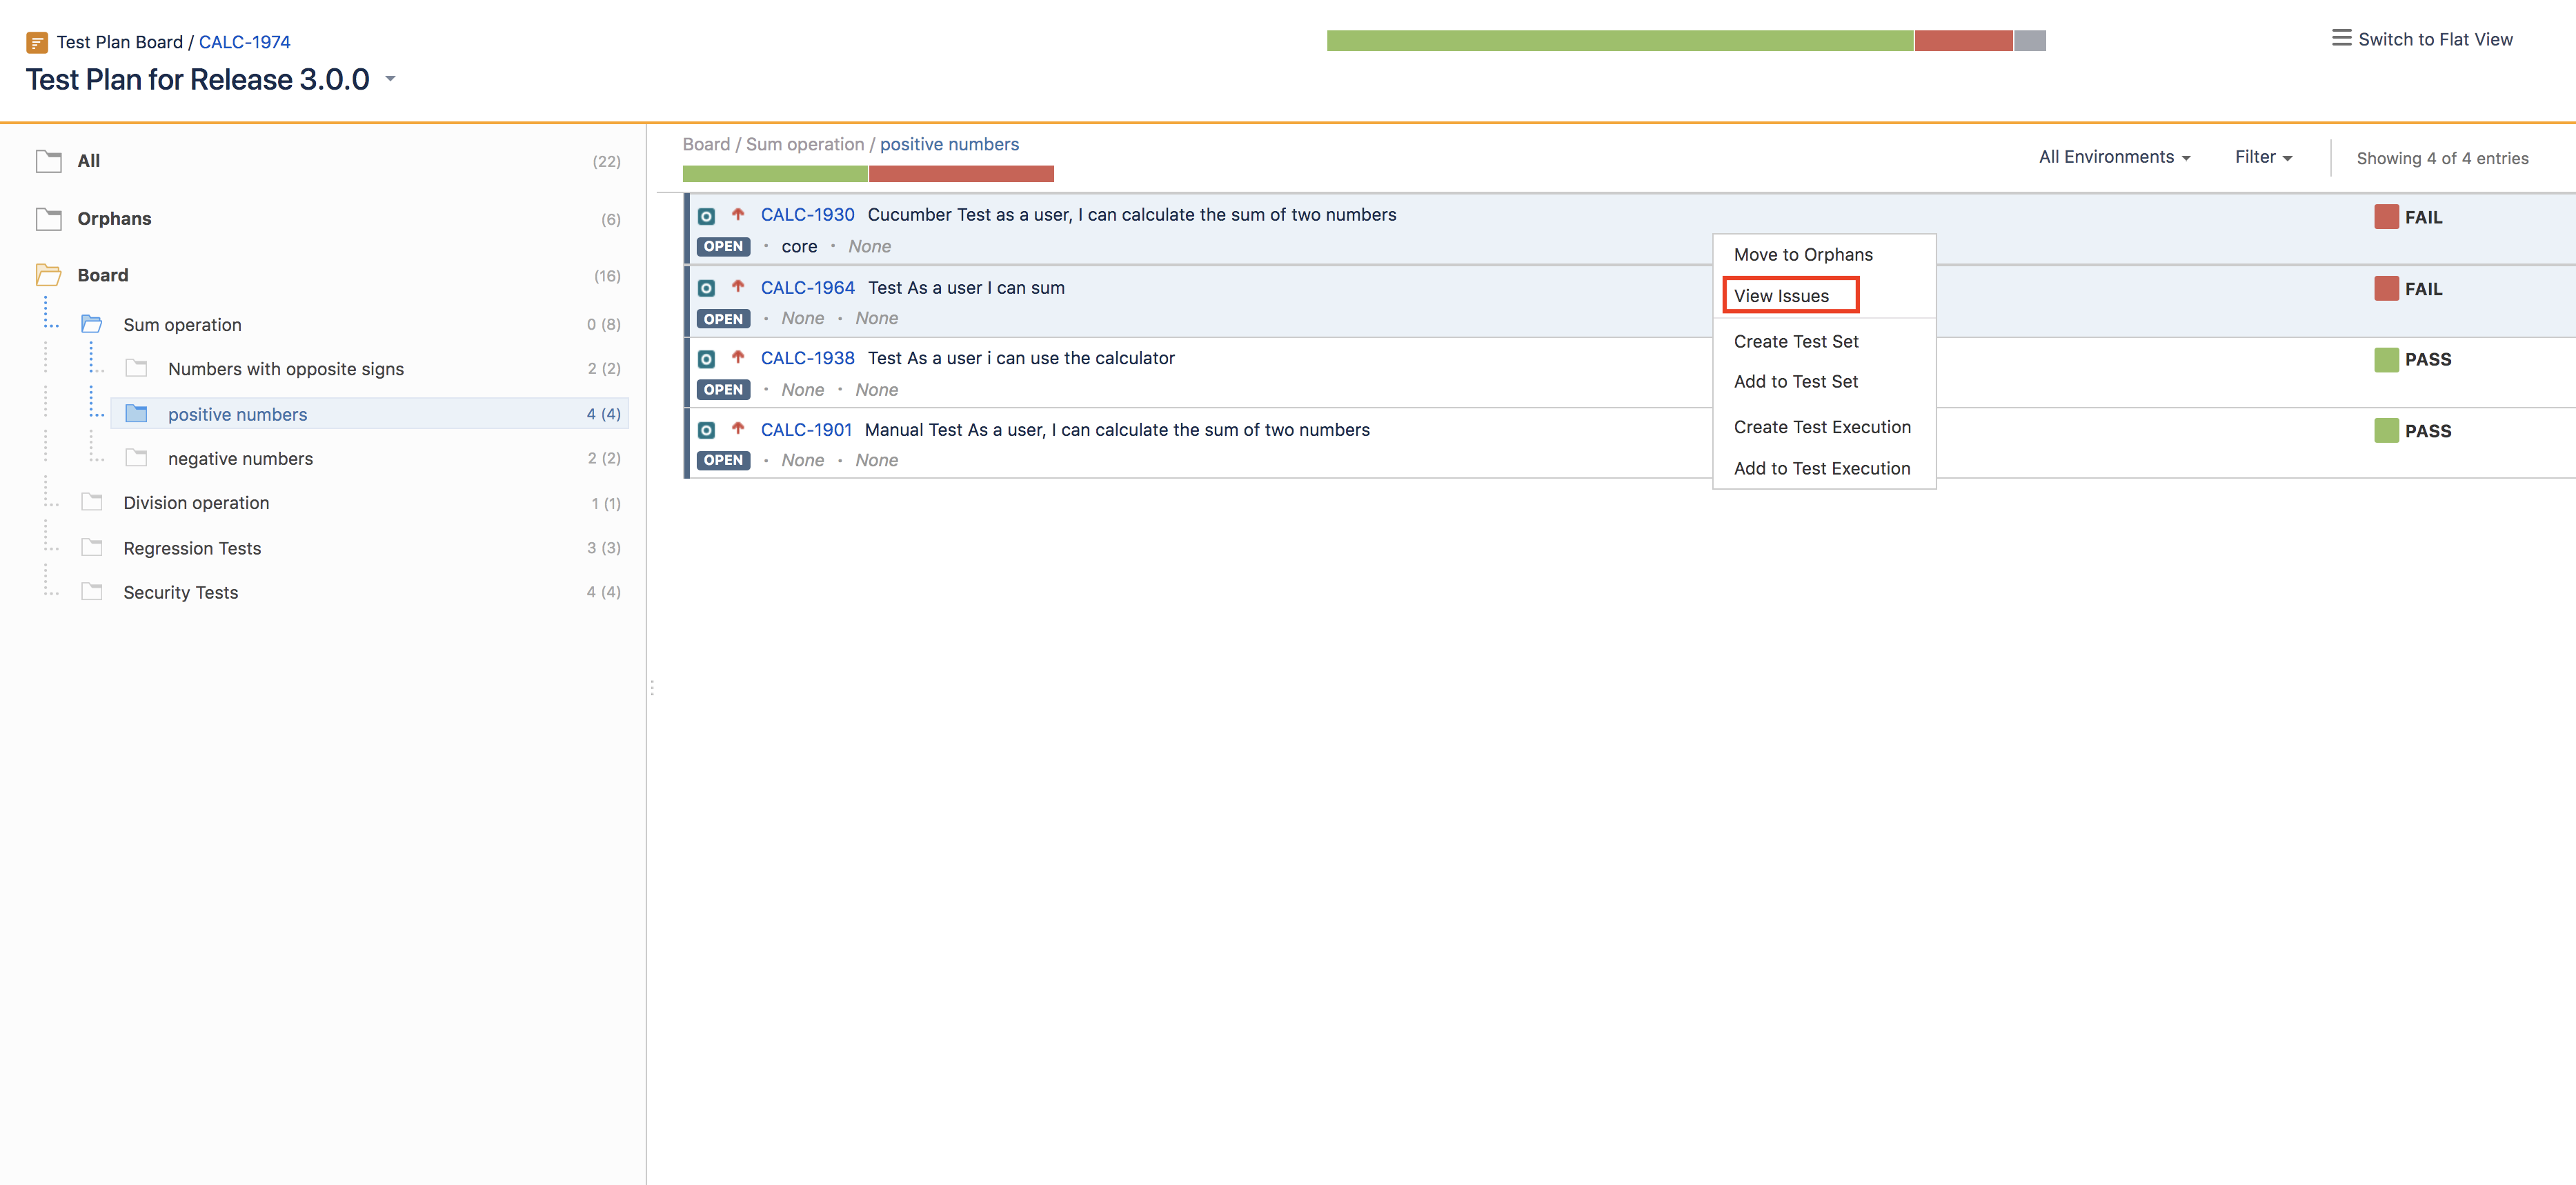
Task: Choose Add to Test Set menu entry
Action: tap(1796, 382)
